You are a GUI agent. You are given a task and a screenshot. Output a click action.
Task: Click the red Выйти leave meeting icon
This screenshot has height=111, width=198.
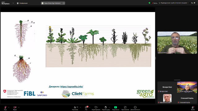(x=193, y=107)
